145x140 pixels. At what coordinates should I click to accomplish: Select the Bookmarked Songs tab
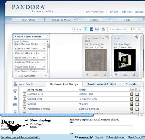[64, 84]
